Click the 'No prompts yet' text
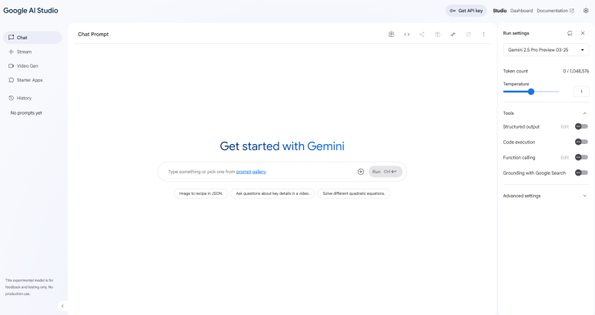Screen dimensions: 595x315 pyautogui.click(x=26, y=113)
